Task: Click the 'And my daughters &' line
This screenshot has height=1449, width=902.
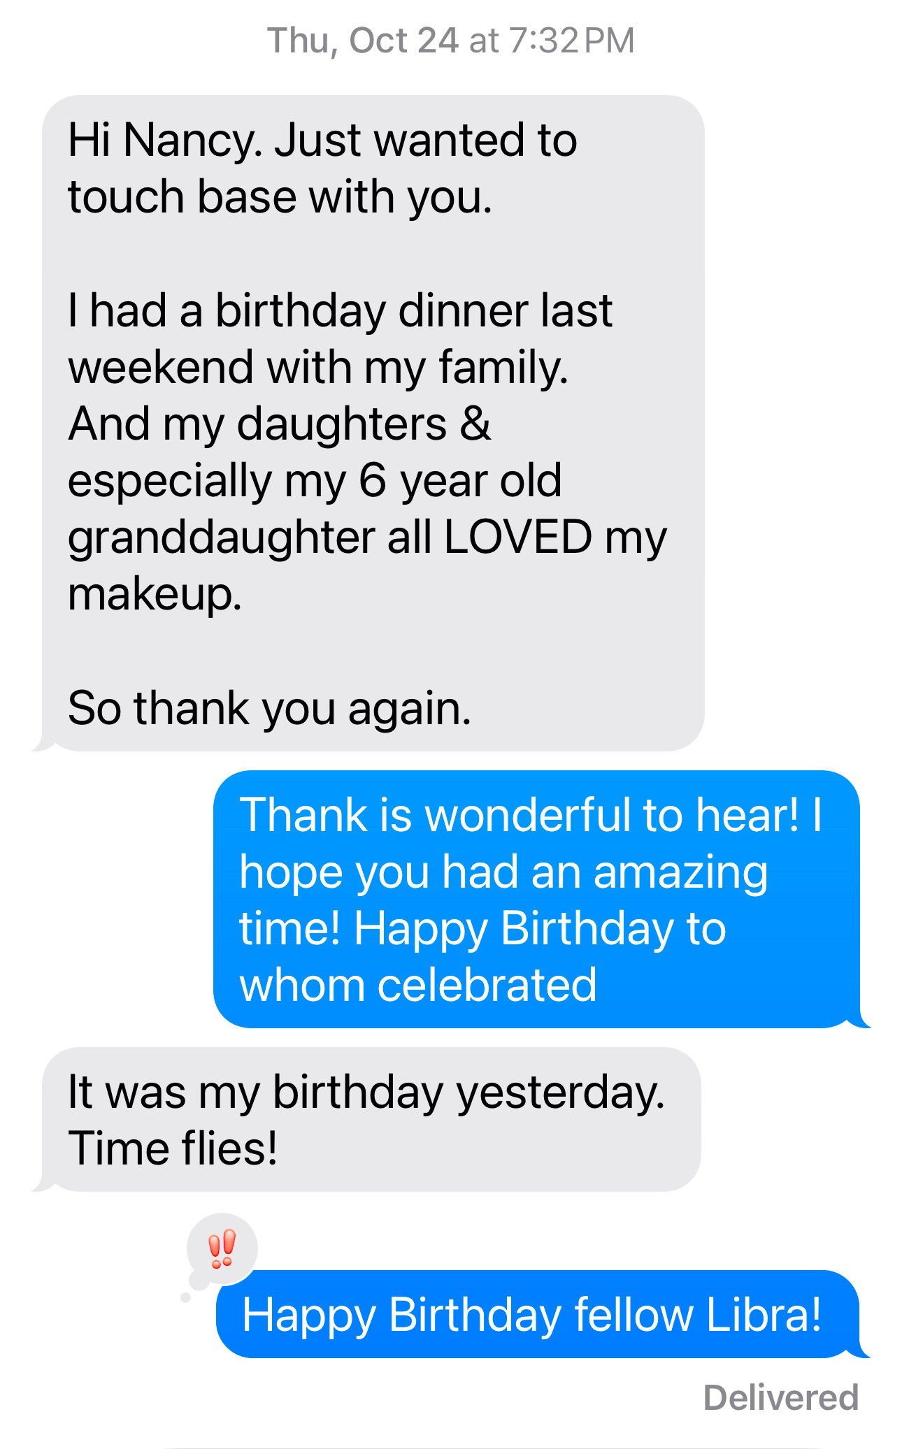Action: tap(280, 424)
